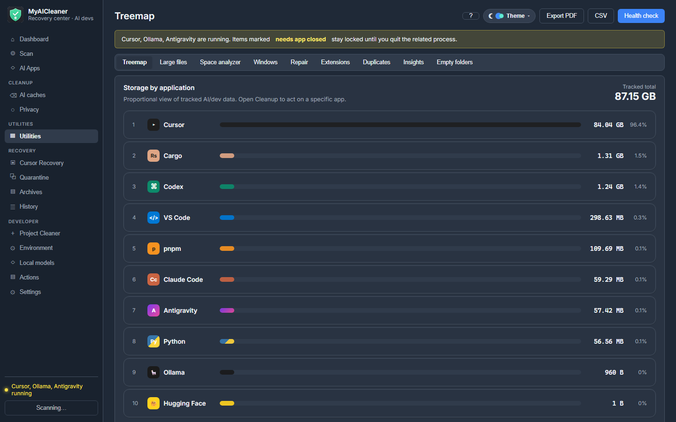
Task: Click the Hugging Face row name
Action: pyautogui.click(x=184, y=403)
